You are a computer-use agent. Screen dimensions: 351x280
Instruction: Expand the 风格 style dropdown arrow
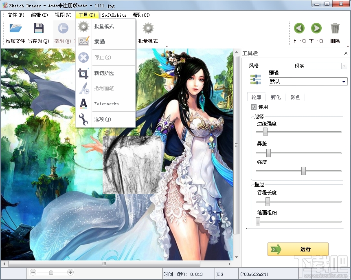[344, 66]
